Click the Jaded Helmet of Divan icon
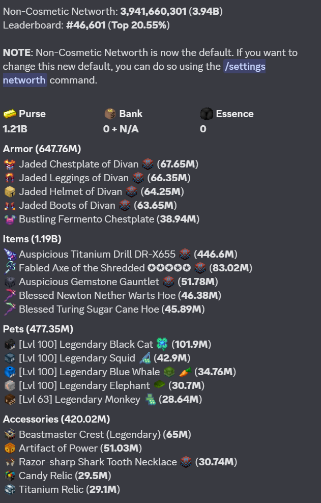Screen dimensions: 321x503 [10, 192]
